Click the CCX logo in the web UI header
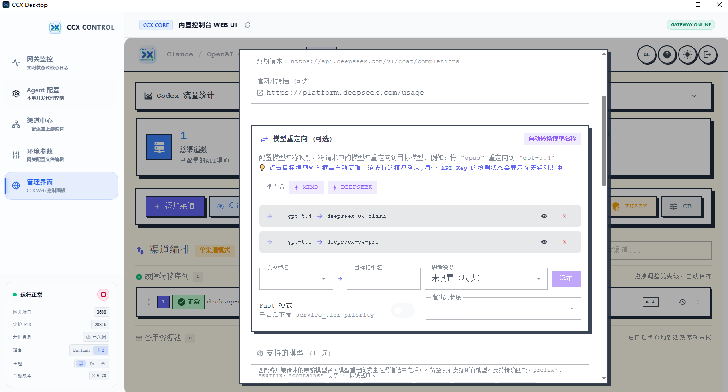Viewport: 728px width, 392px height. pyautogui.click(x=147, y=54)
